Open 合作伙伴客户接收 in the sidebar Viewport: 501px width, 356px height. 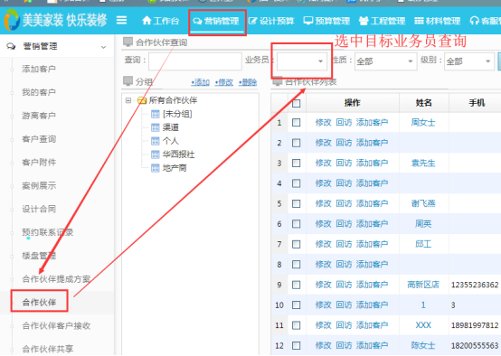point(56,325)
